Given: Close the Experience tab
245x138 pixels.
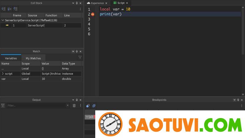Looking at the screenshot, I should tap(106, 3).
